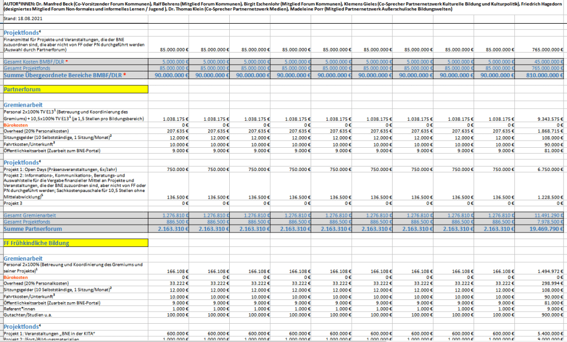Screen dimensions: 567x342
Task: Click the Stand: 18.08.2021 date cell
Action: click(22, 18)
